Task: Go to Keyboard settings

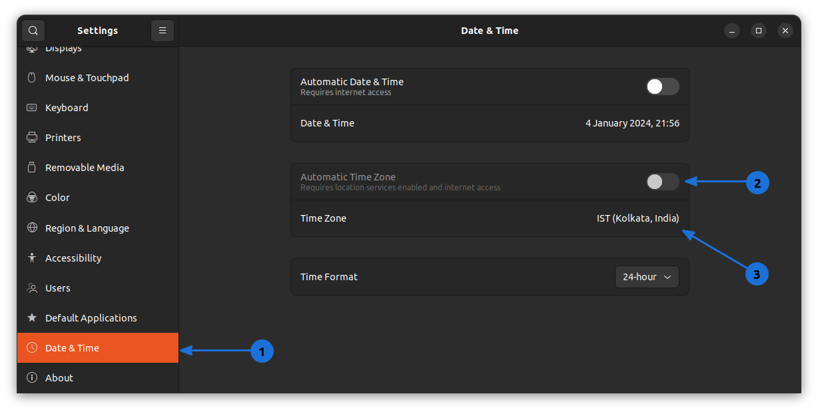Action: point(98,108)
